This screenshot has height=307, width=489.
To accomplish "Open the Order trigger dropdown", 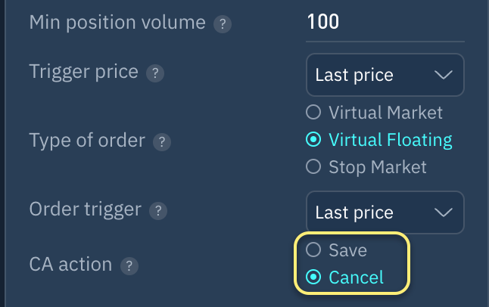I will coord(385,212).
